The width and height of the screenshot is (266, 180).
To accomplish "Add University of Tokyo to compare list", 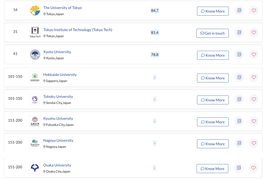I will [x=239, y=10].
